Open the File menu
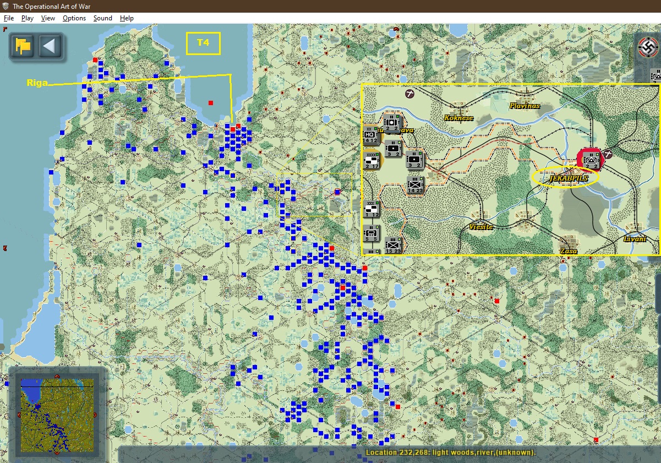The width and height of the screenshot is (661, 463). (8, 18)
